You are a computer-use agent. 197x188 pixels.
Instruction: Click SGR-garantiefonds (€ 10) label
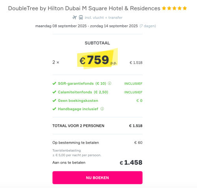pyautogui.click(x=82, y=83)
